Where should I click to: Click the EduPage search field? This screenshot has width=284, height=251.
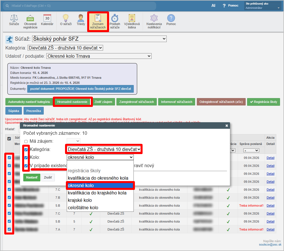tap(80, 6)
